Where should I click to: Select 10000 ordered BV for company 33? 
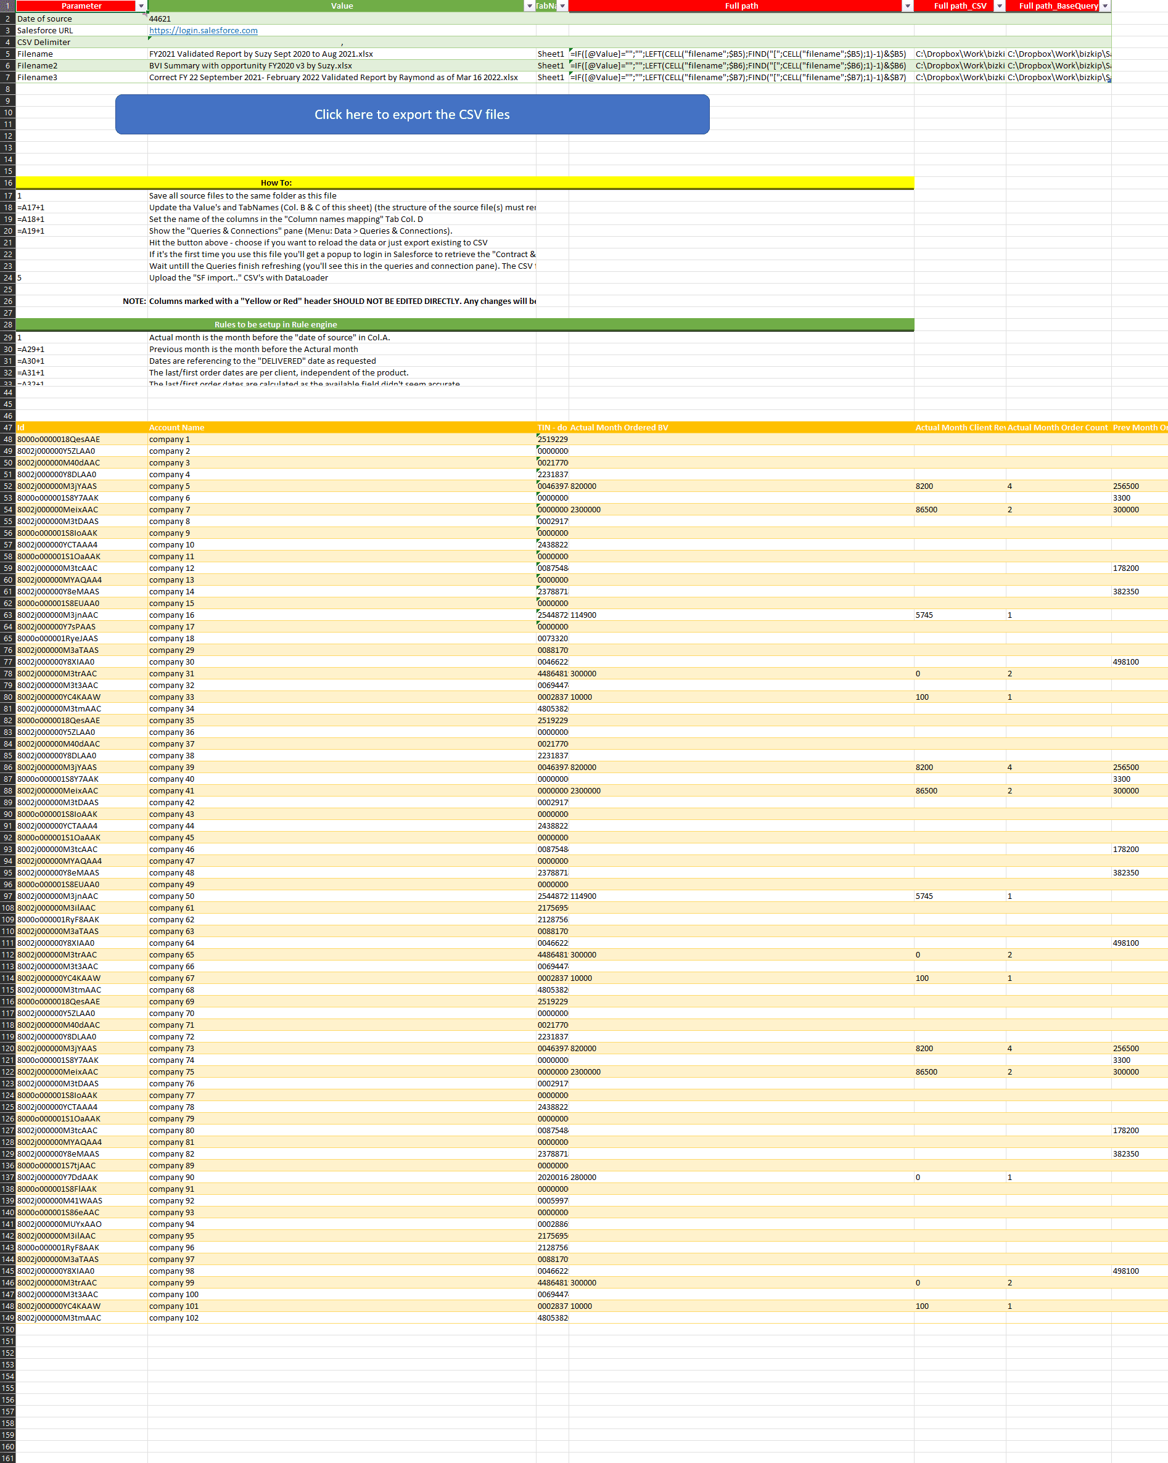tap(741, 697)
